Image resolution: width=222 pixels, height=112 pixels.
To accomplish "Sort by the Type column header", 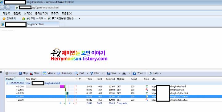I will (x=146, y=79).
